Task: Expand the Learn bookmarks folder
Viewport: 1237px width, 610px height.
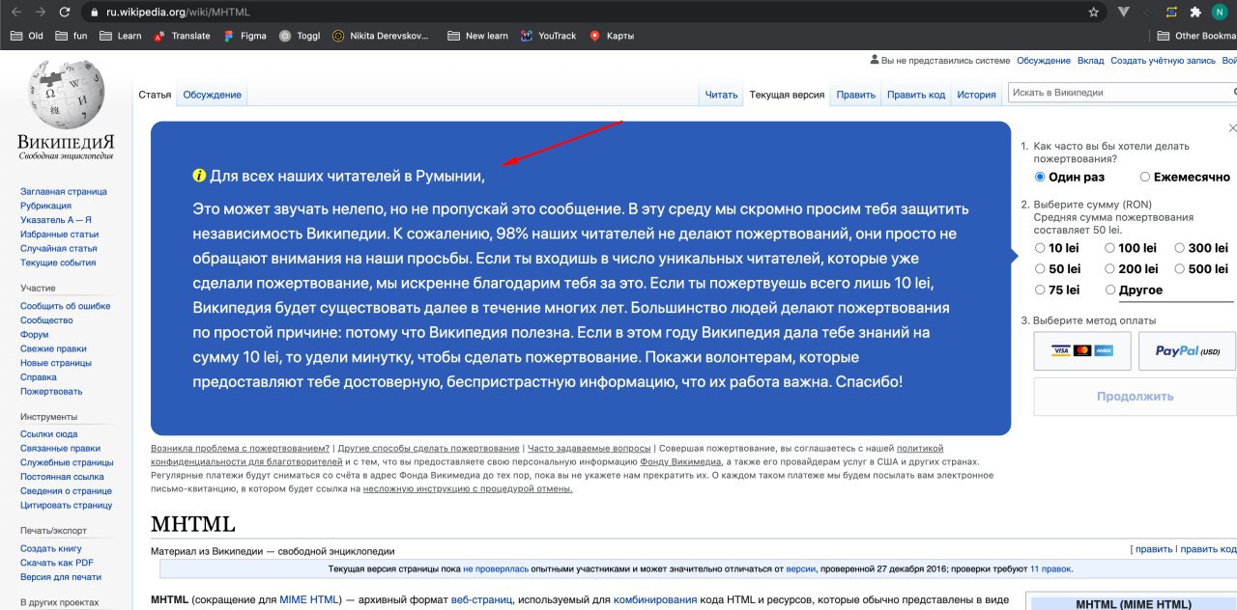Action: click(x=120, y=36)
